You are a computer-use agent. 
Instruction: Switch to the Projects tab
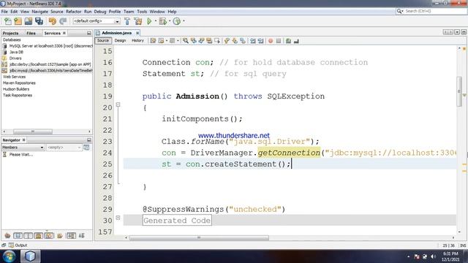[x=11, y=33]
